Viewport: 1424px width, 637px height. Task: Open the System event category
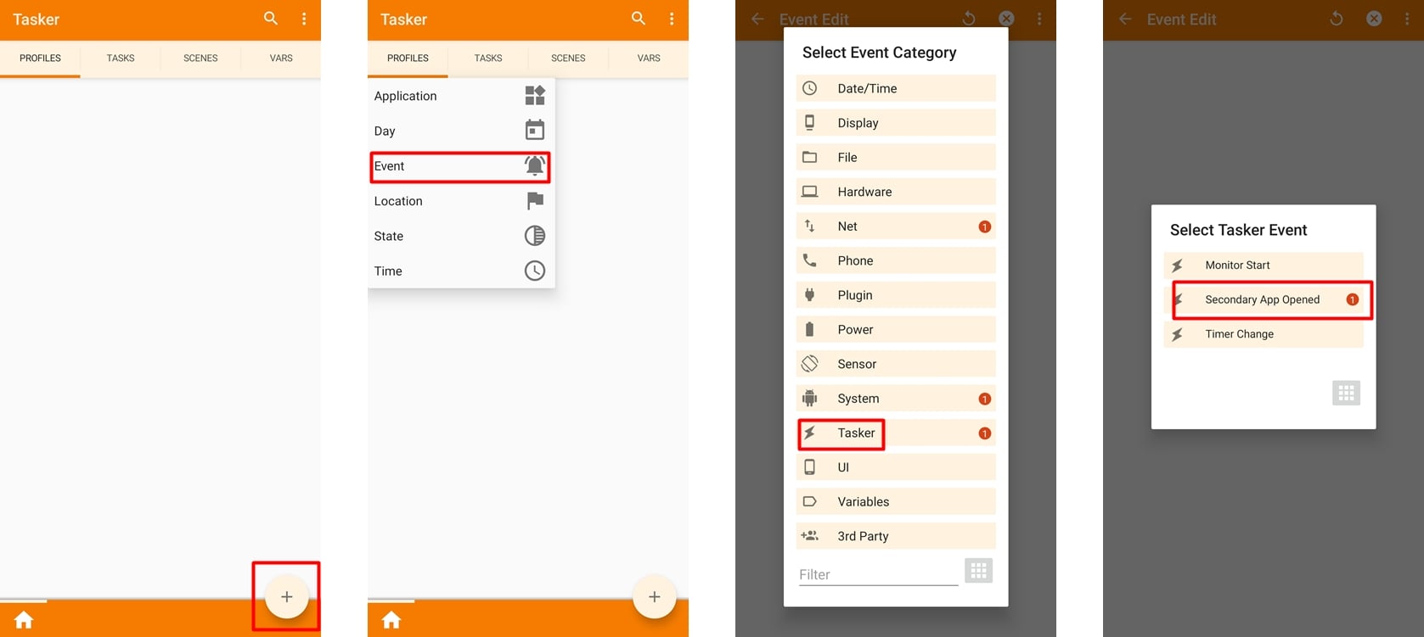pos(896,399)
